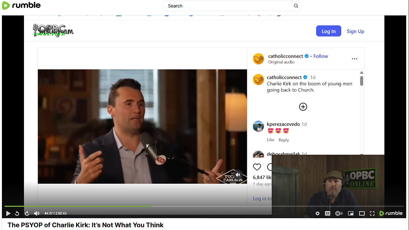Image resolution: width=409 pixels, height=230 pixels.
Task: Click the heart like icon on post
Action: (x=257, y=167)
